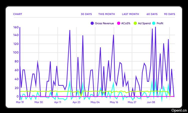Viewport: 188px width, 113px height.
Task: Click the purple Gross Revenue legend dot
Action: tap(92, 23)
